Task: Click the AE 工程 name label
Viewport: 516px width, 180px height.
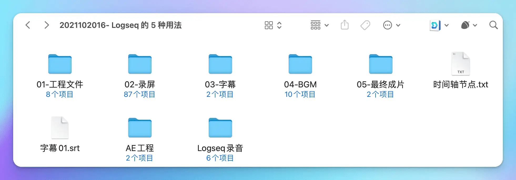Action: pyautogui.click(x=140, y=148)
